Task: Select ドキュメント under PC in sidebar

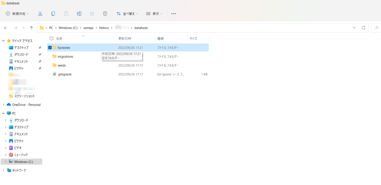Action: 19,134
